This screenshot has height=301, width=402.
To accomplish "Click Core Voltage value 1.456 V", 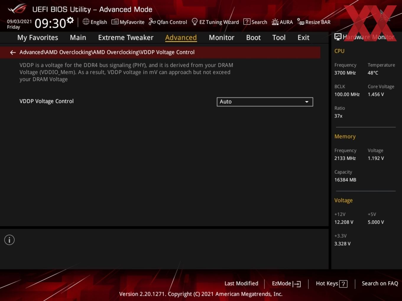I will pyautogui.click(x=376, y=94).
